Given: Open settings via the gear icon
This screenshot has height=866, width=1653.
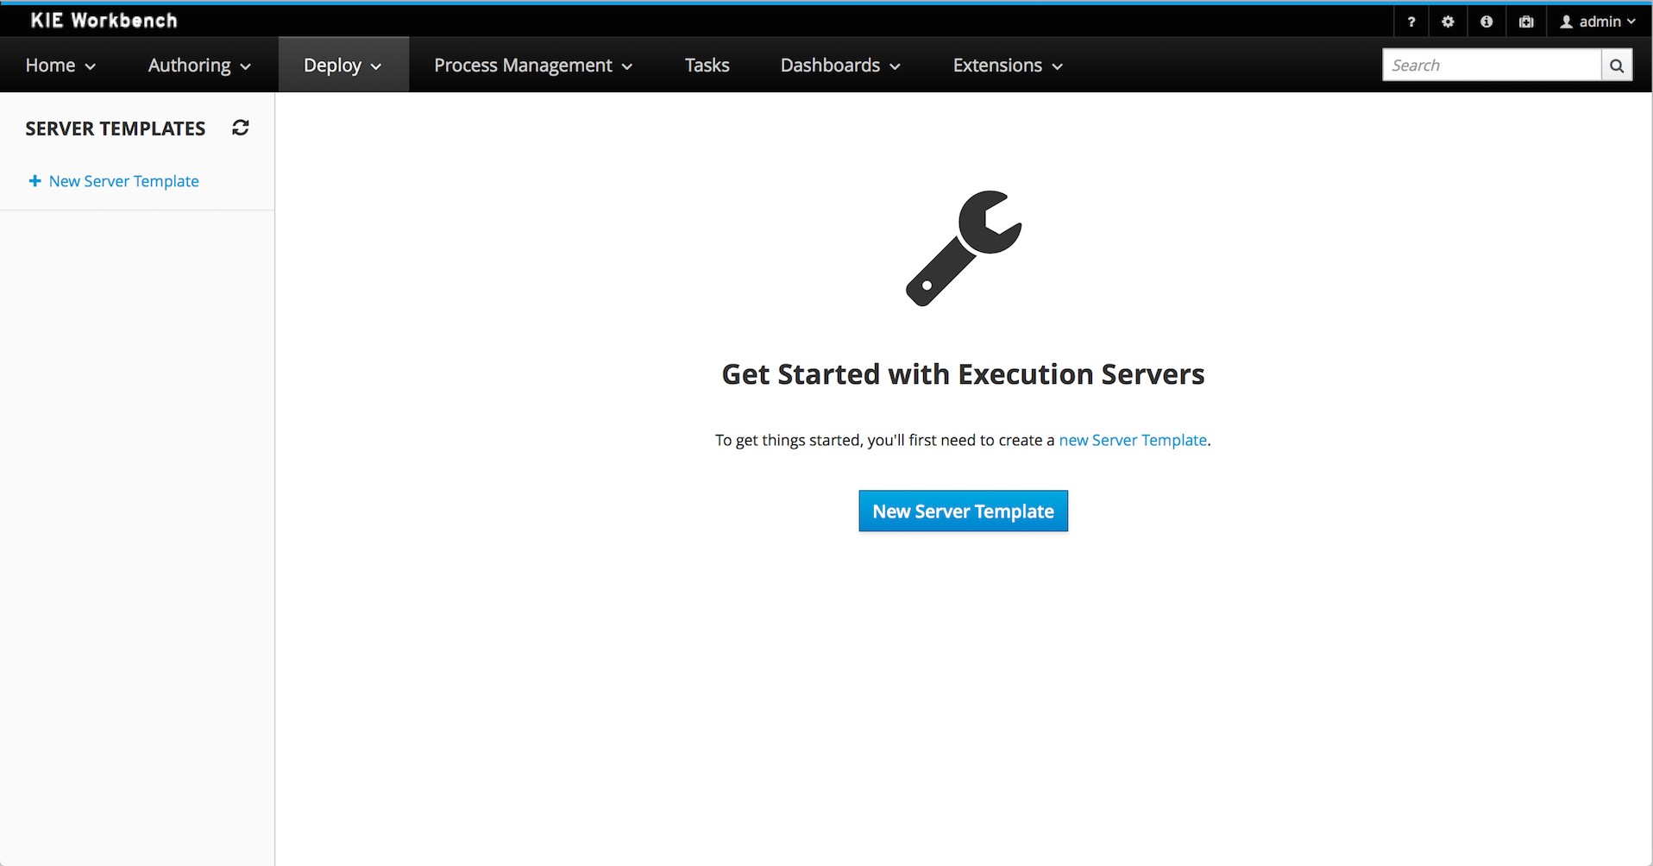Looking at the screenshot, I should point(1448,22).
